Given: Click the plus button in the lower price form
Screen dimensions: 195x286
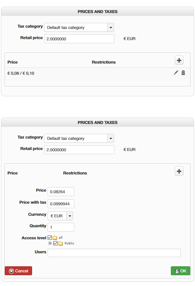Looking at the screenshot, I should [179, 171].
